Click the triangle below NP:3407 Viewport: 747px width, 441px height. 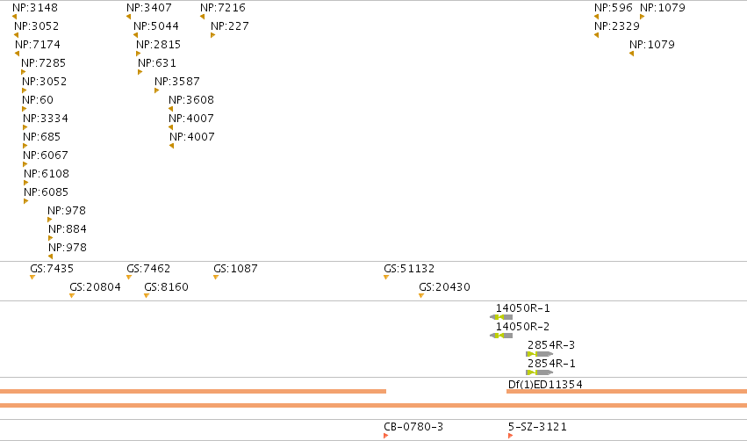pos(129,17)
